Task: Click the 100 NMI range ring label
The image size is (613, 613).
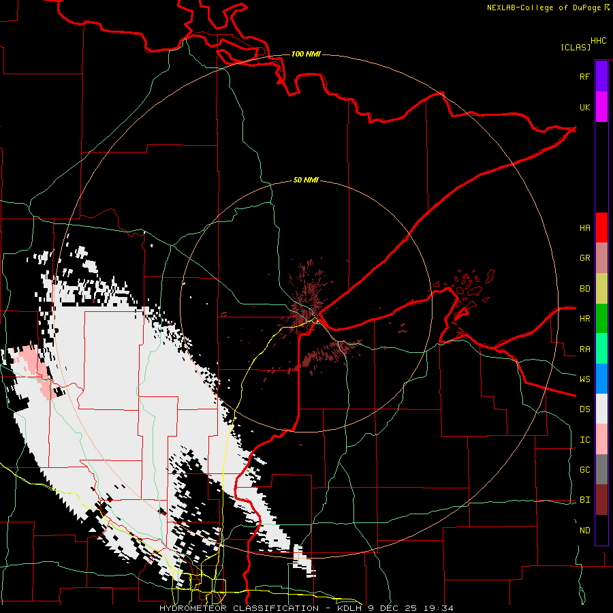Action: click(306, 54)
